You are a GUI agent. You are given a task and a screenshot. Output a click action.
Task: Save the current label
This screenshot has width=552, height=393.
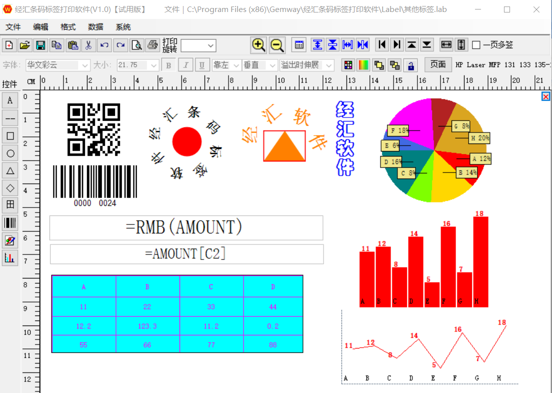[40, 45]
